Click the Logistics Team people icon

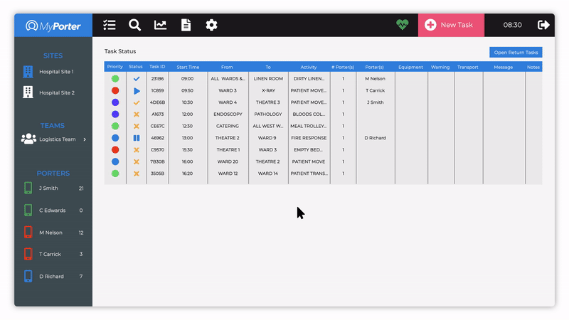click(x=28, y=139)
